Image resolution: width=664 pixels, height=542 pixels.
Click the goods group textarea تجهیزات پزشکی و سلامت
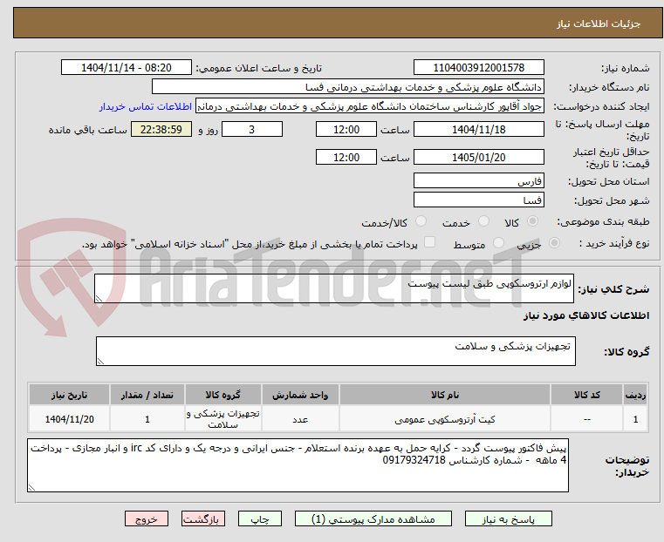click(335, 351)
